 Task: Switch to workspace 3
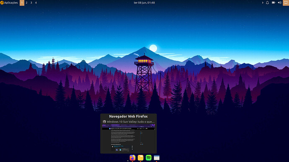coord(31,3)
